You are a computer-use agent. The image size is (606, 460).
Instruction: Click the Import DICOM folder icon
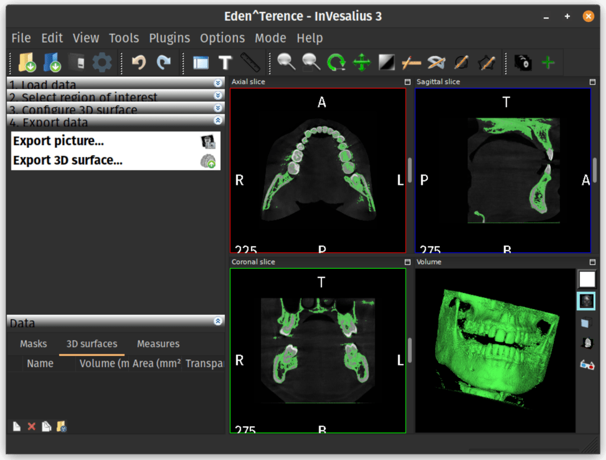coord(27,62)
